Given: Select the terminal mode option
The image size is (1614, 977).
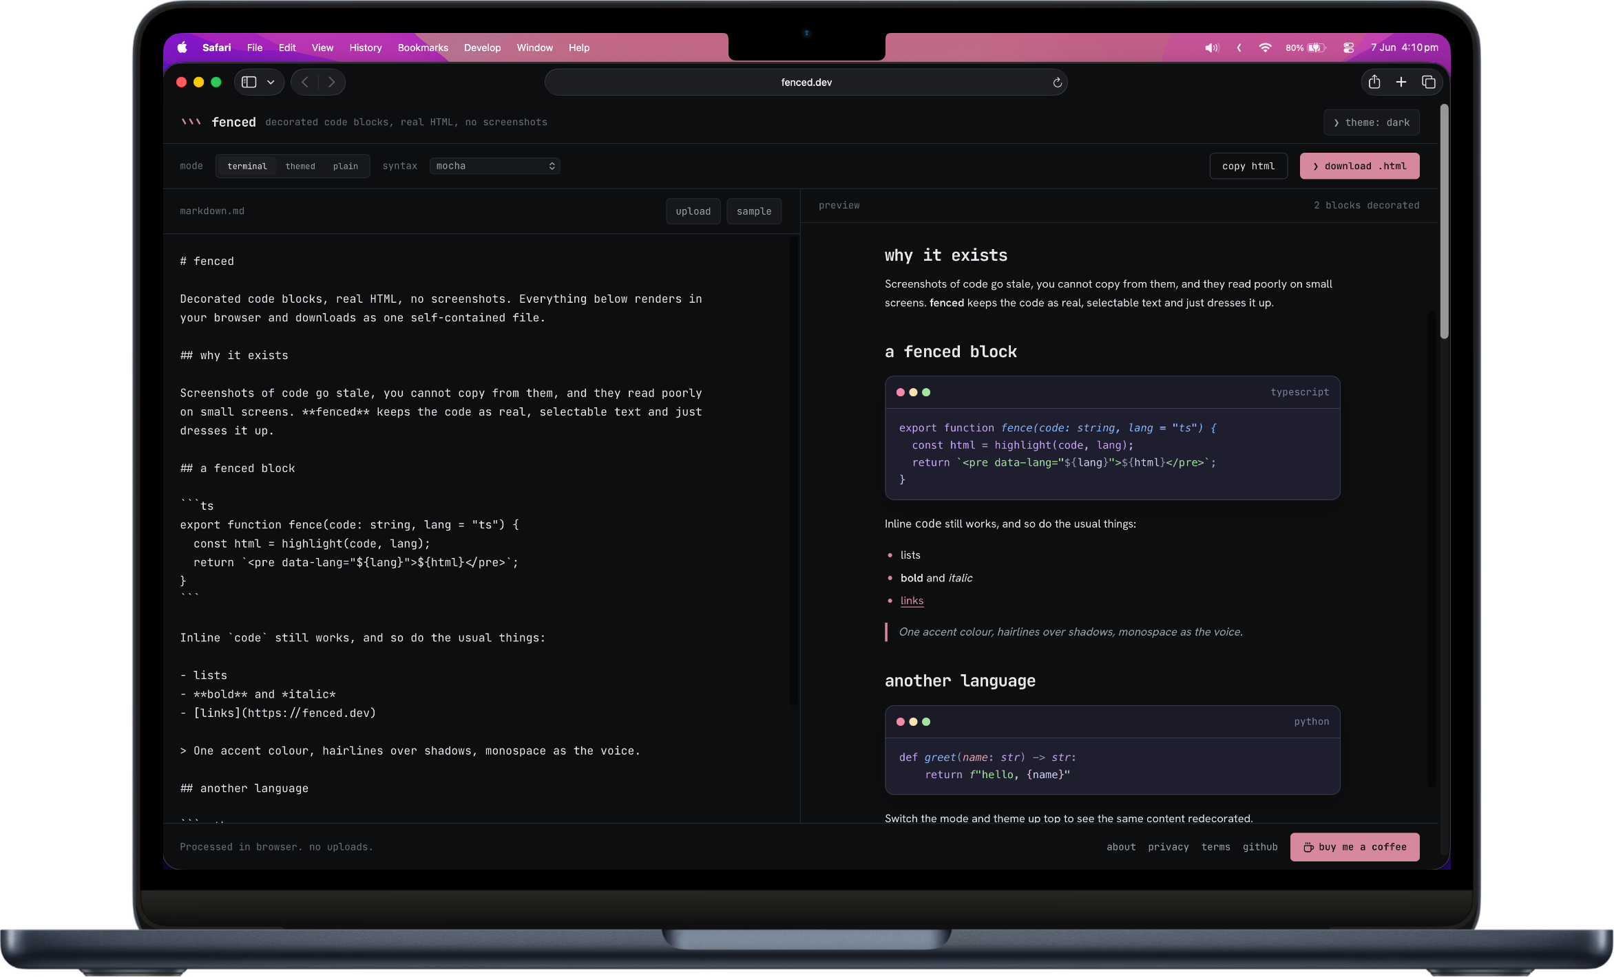Looking at the screenshot, I should pos(247,167).
